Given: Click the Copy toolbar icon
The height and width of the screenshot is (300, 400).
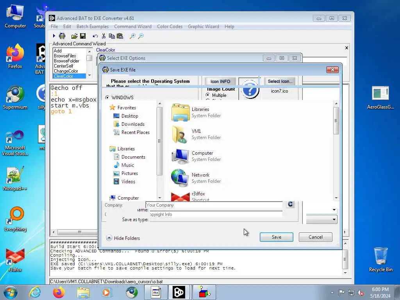Looking at the screenshot, I should click(x=112, y=36).
